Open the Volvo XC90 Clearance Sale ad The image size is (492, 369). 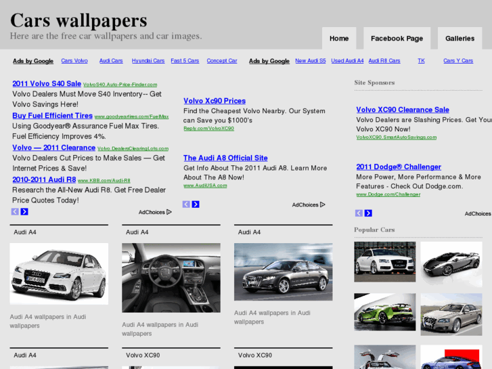403,110
